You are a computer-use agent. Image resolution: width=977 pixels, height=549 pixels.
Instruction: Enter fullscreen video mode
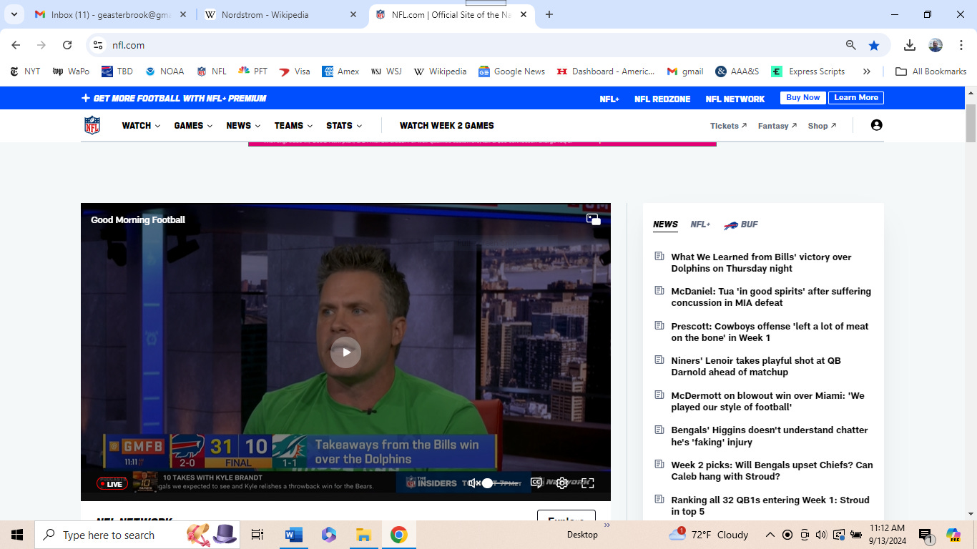[588, 483]
